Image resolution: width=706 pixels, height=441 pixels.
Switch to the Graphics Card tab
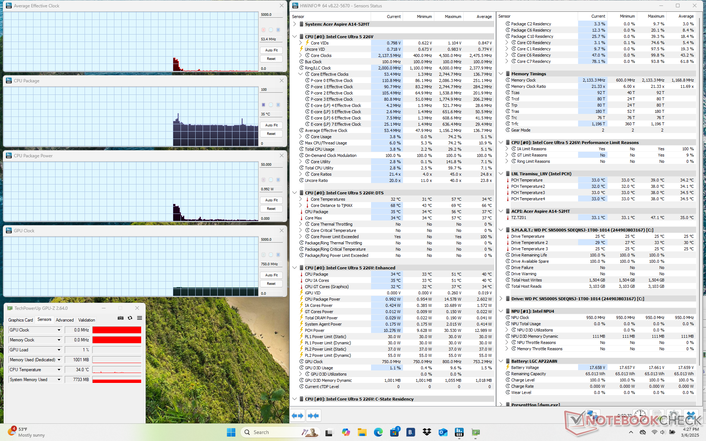tap(21, 320)
